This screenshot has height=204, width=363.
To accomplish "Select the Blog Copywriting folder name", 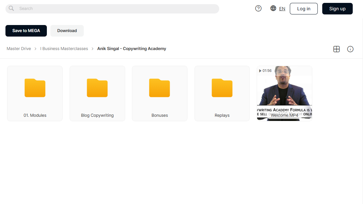I will tap(97, 115).
